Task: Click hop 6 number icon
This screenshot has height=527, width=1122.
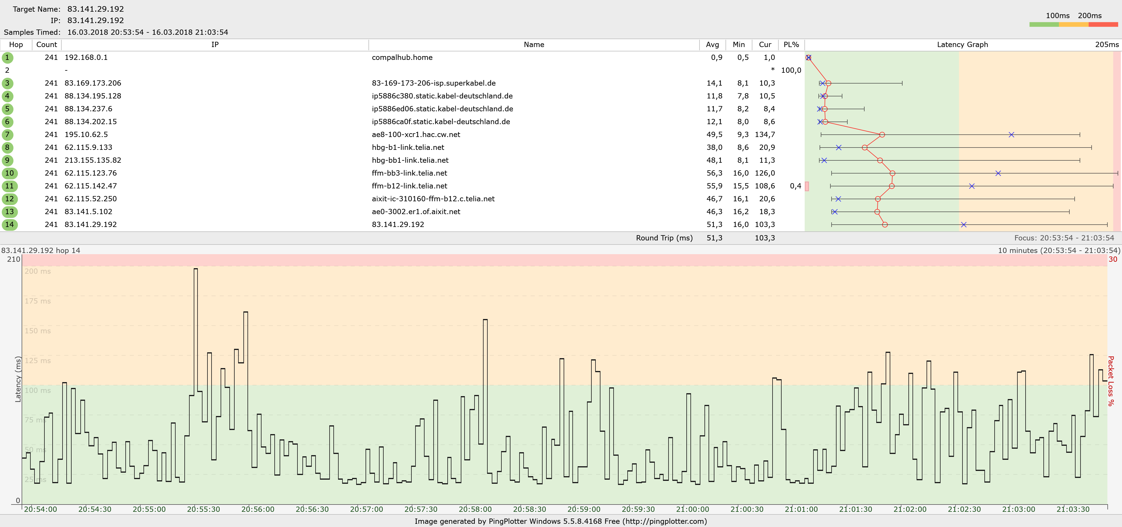Action: coord(7,122)
